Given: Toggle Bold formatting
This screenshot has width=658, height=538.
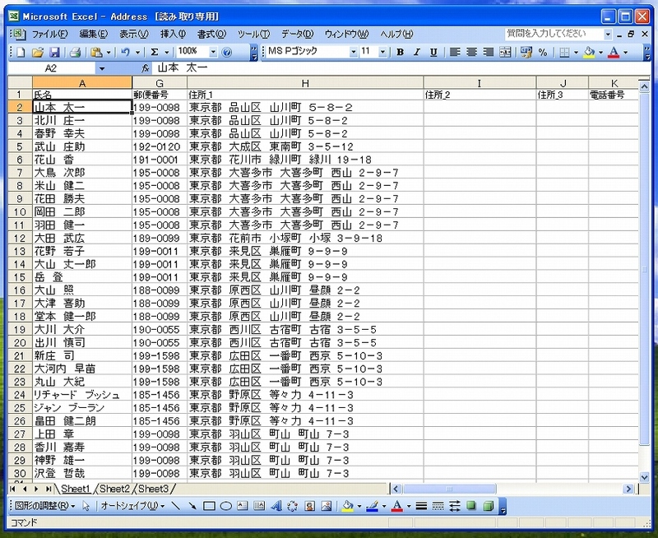Looking at the screenshot, I should [x=400, y=52].
